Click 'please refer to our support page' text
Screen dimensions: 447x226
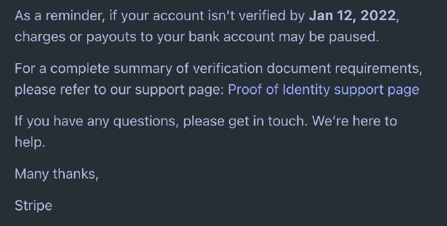click(x=120, y=90)
